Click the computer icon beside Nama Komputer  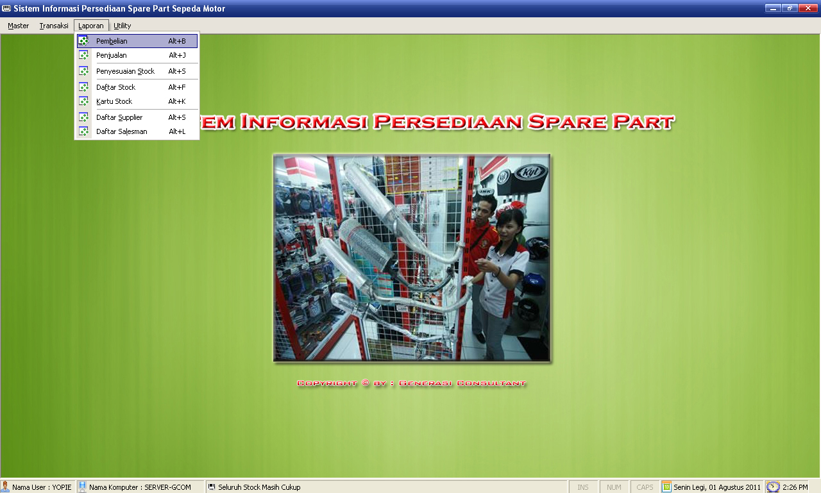[82, 487]
